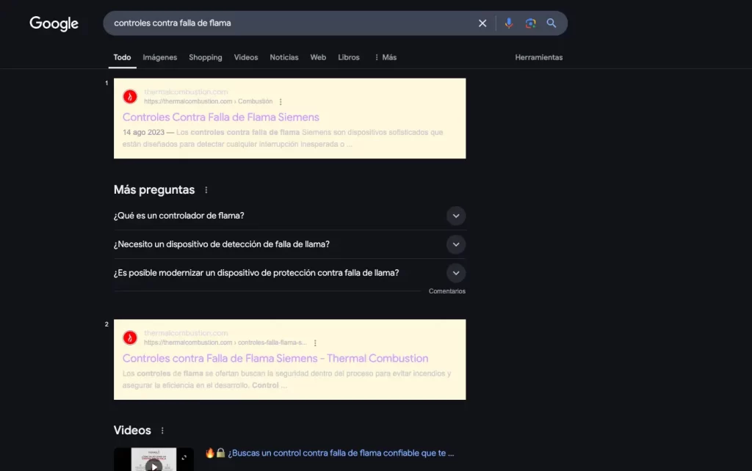Open the options menu beside 'Más preguntas'
This screenshot has width=752, height=471.
pyautogui.click(x=206, y=190)
